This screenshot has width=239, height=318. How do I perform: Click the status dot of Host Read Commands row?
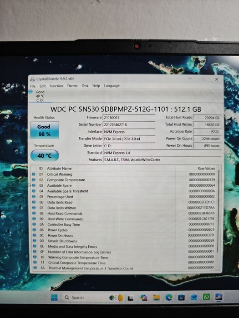click(x=34, y=214)
